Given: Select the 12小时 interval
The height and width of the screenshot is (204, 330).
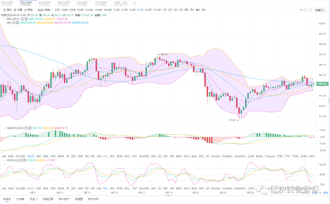Looking at the screenshot, I should (157, 10).
